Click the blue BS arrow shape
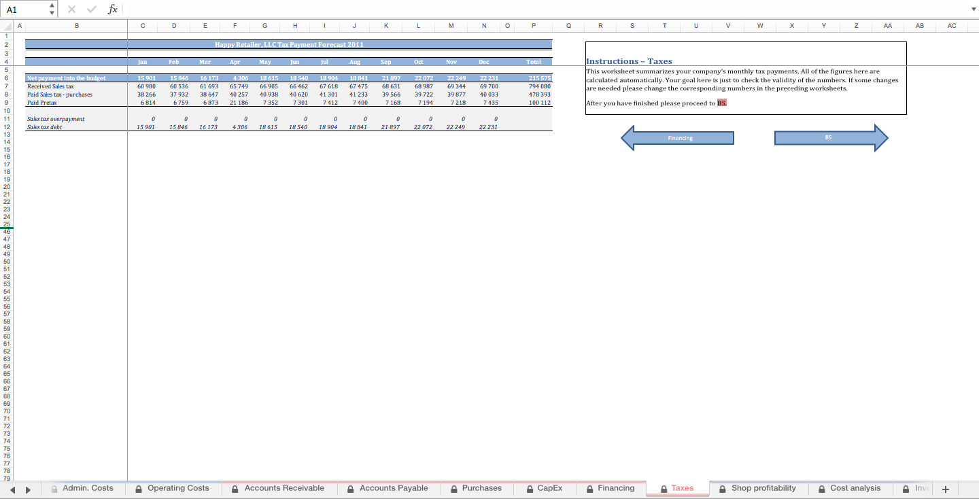Viewport: 979px width, 499px height. click(828, 137)
